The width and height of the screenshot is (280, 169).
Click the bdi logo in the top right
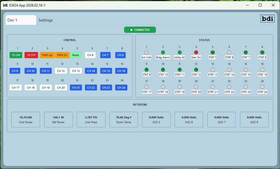coord(267,19)
